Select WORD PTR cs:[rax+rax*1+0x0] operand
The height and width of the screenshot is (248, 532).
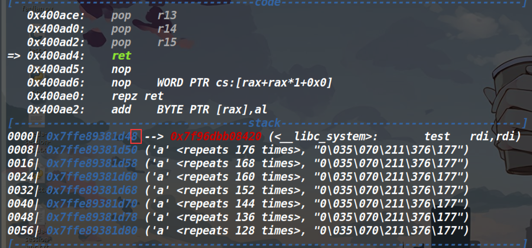click(244, 83)
